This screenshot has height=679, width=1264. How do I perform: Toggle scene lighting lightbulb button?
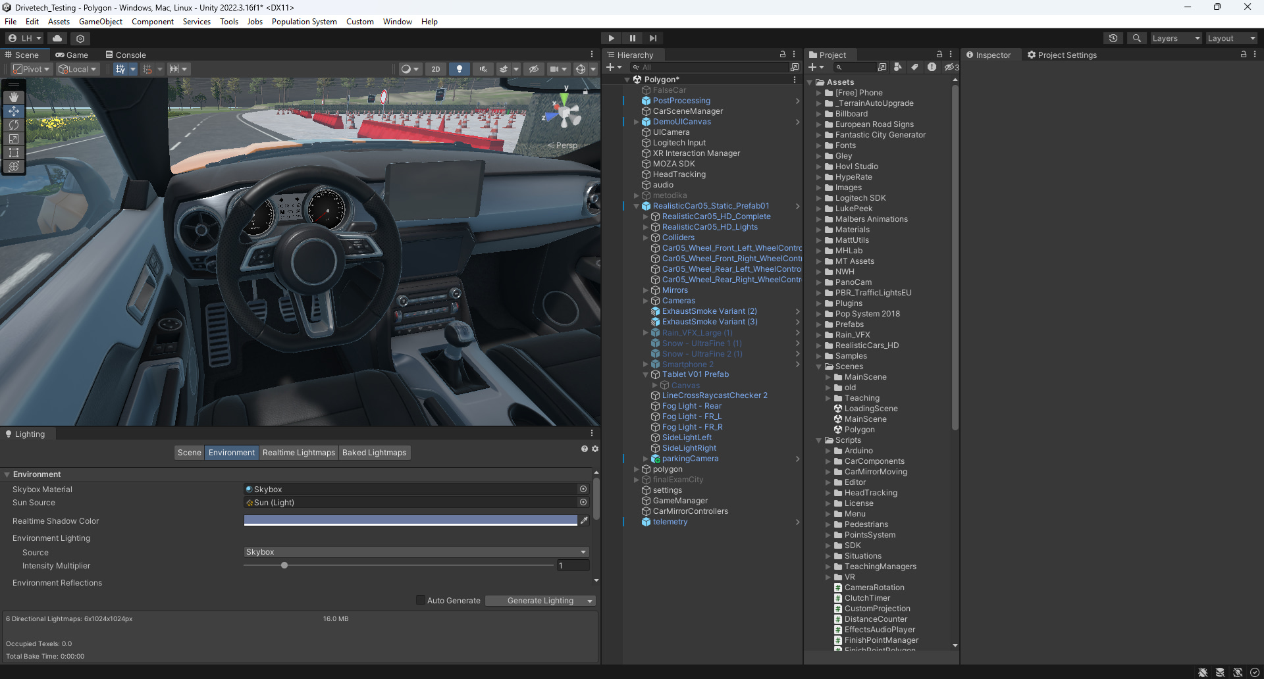[x=460, y=69]
